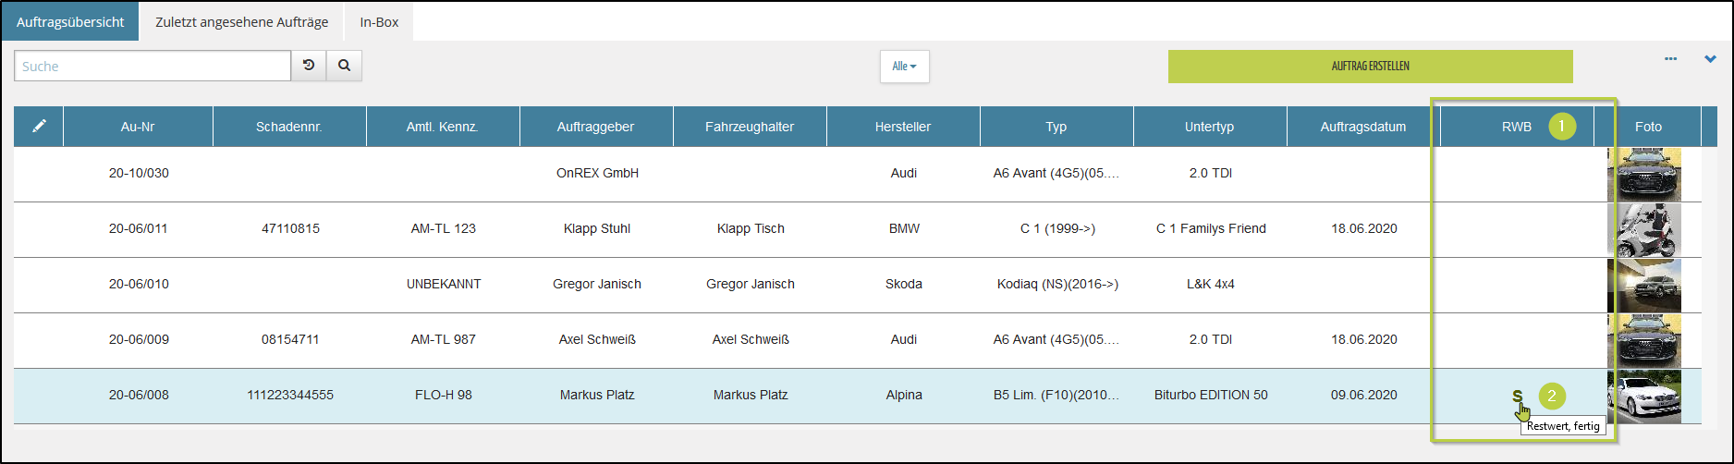Sort by the Au-Nr column header

coord(138,127)
